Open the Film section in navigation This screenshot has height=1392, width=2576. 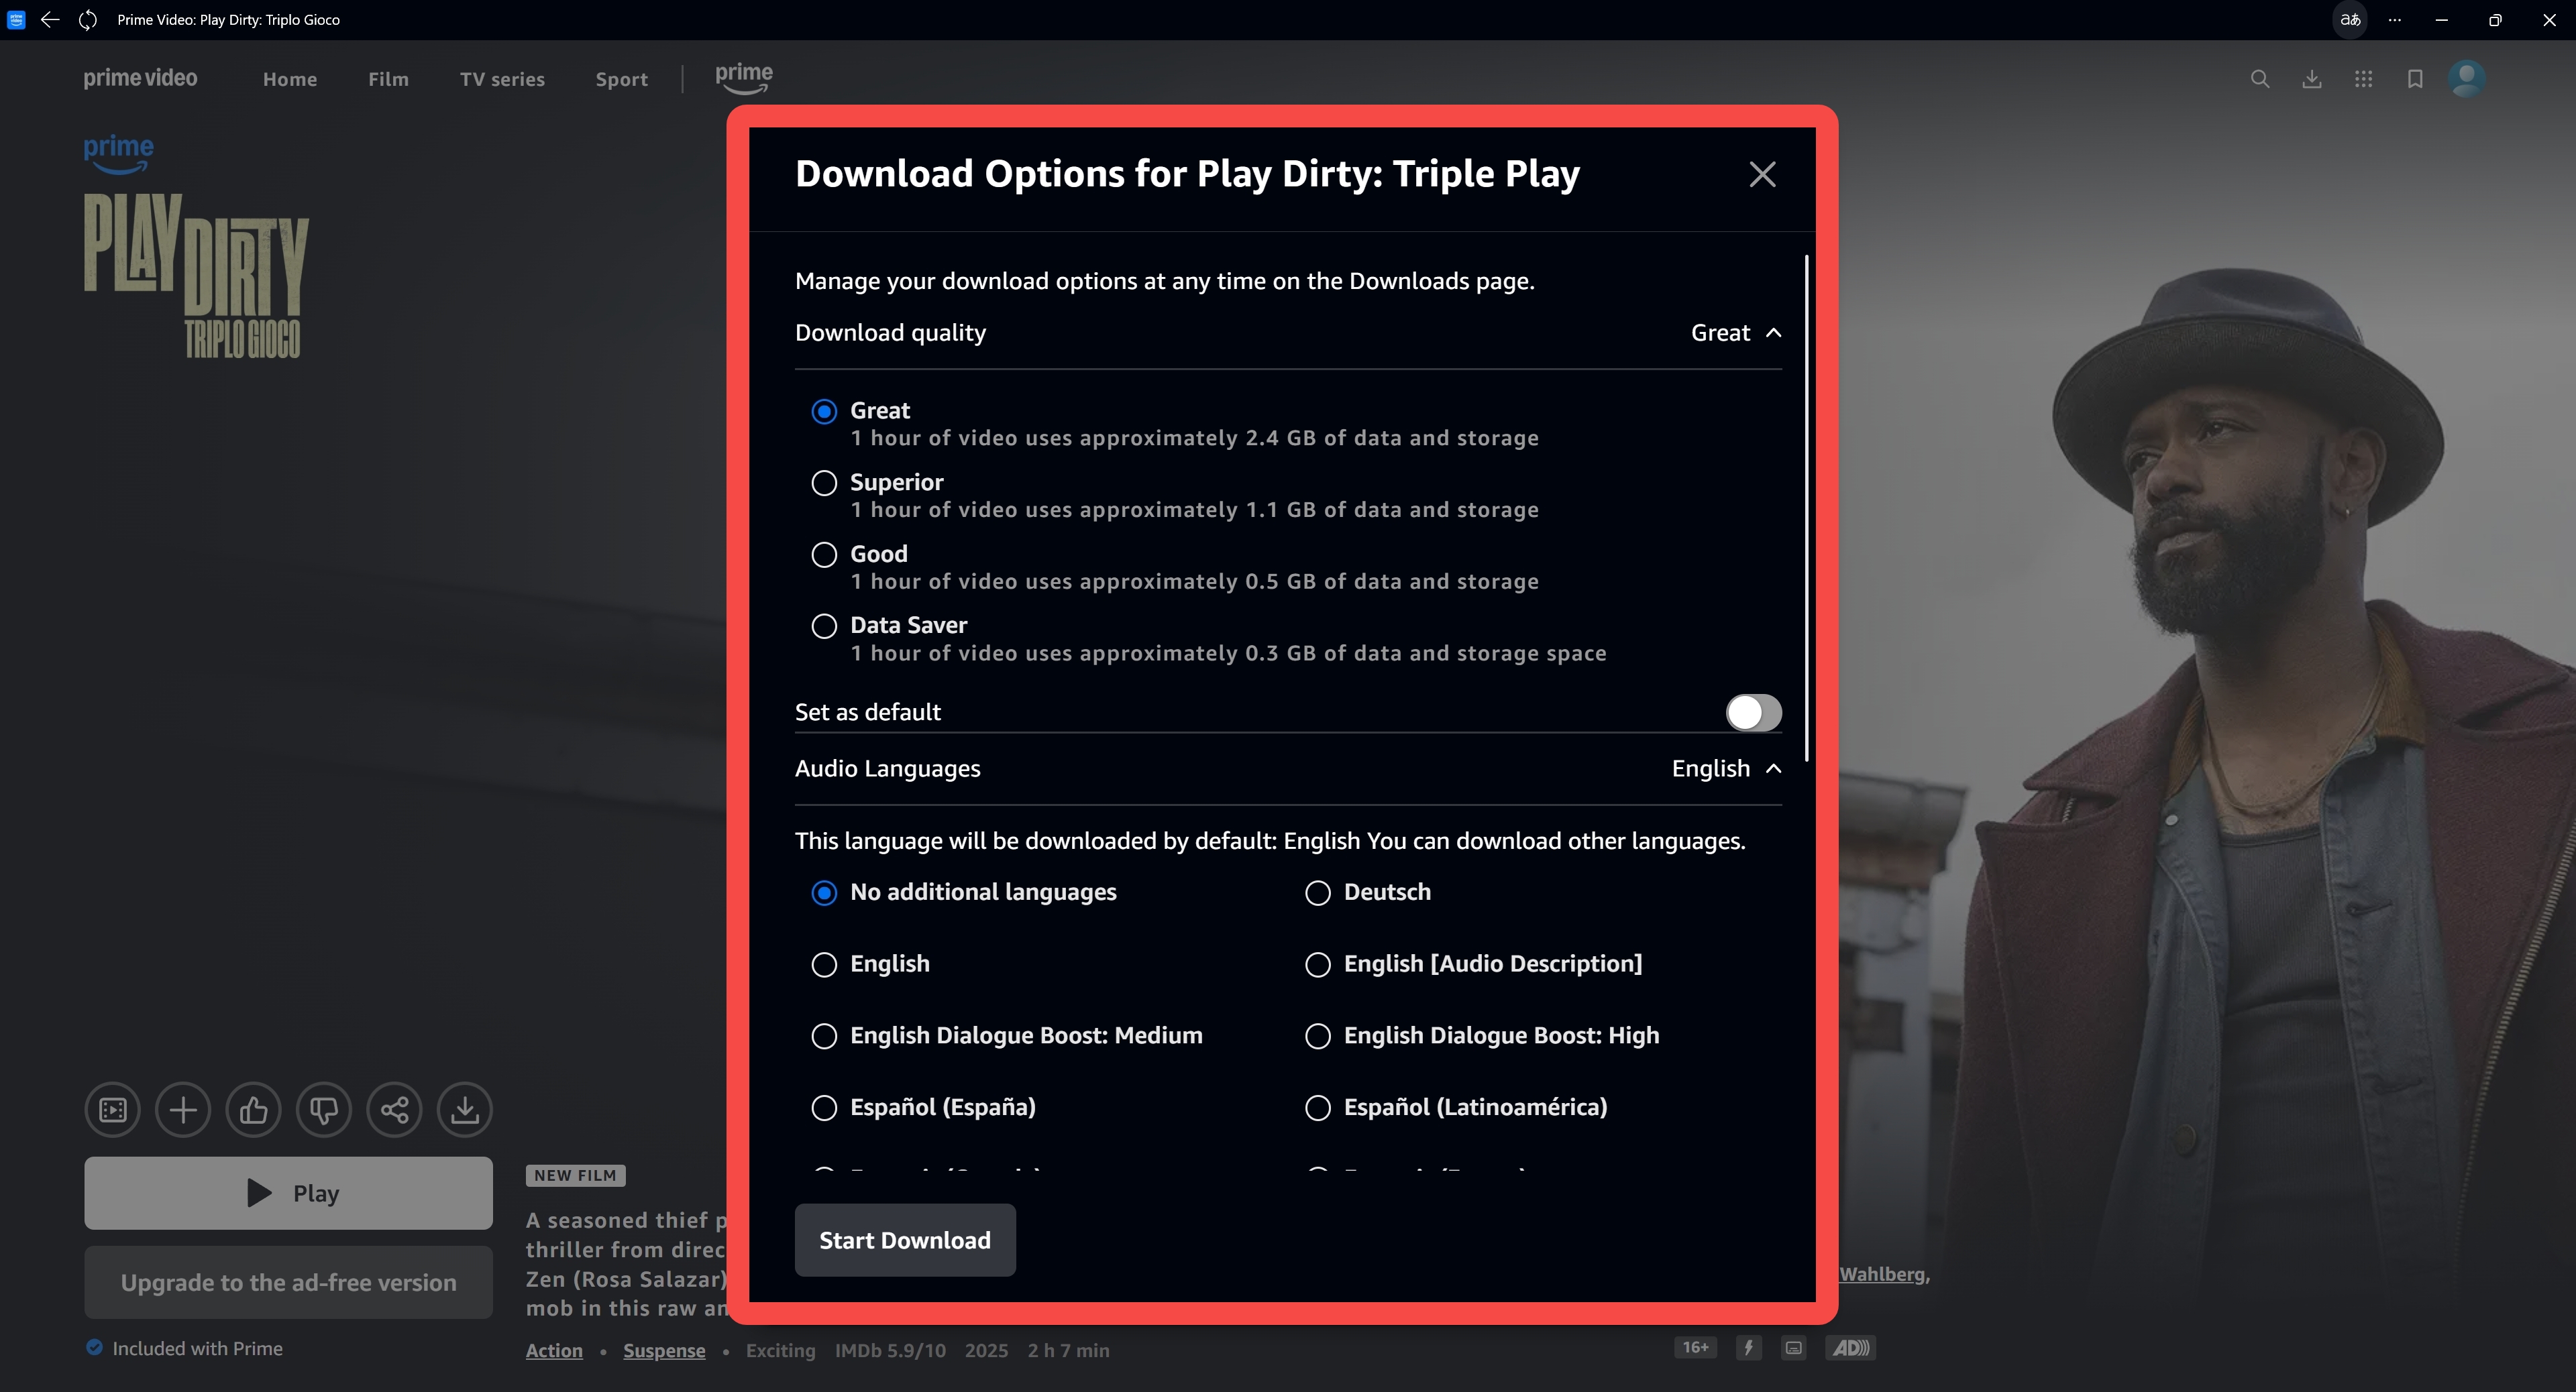click(389, 79)
